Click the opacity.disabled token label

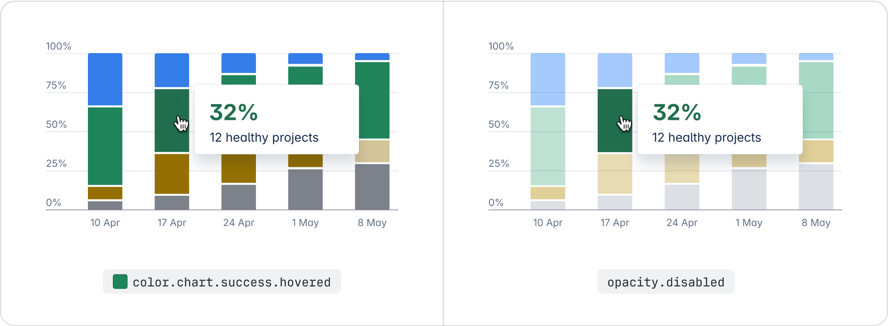pyautogui.click(x=666, y=282)
